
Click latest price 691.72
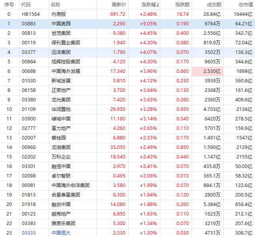click(x=118, y=14)
